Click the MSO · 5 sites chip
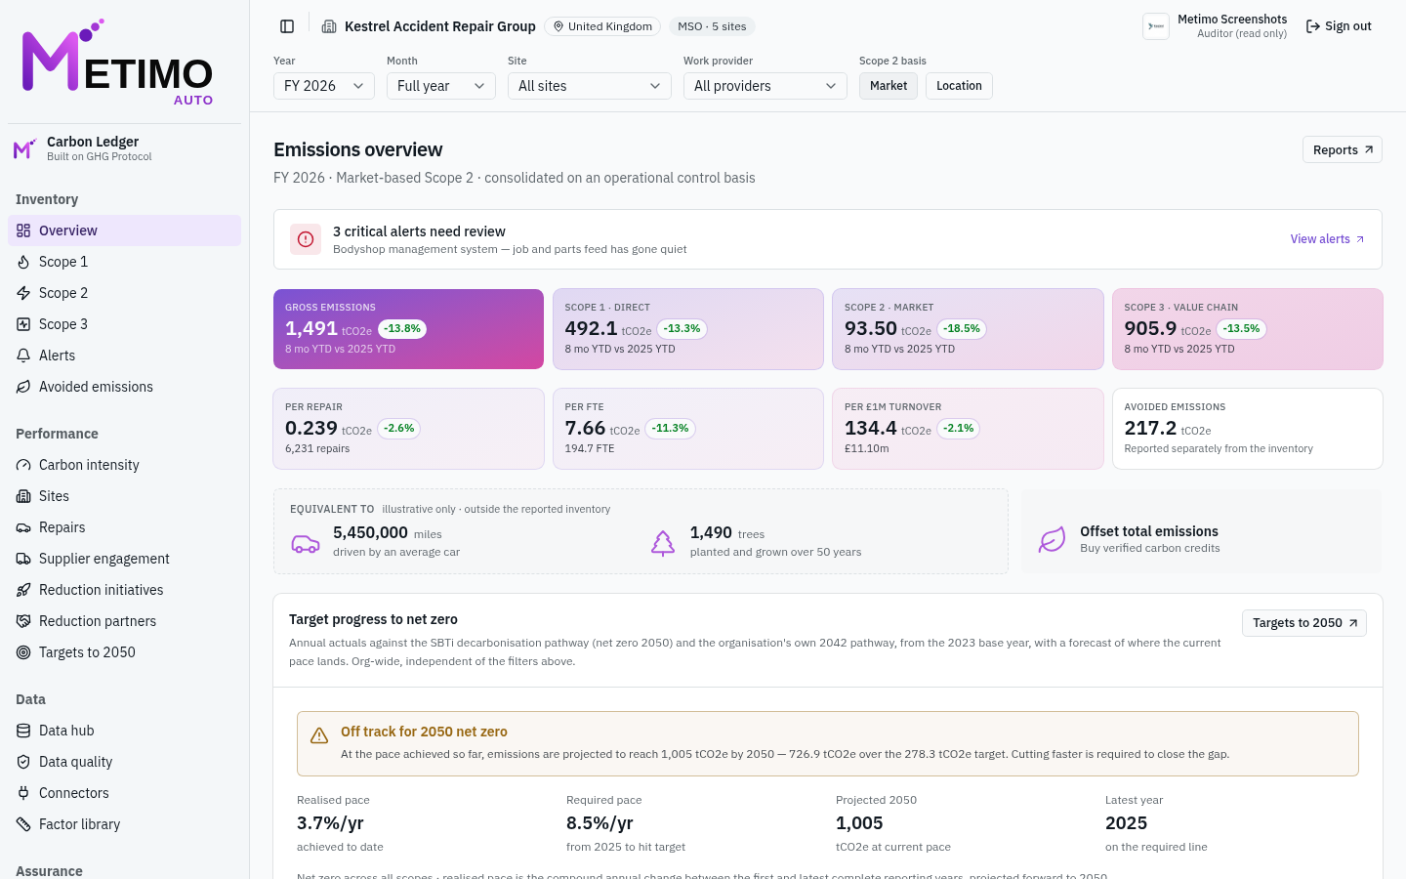 712,26
